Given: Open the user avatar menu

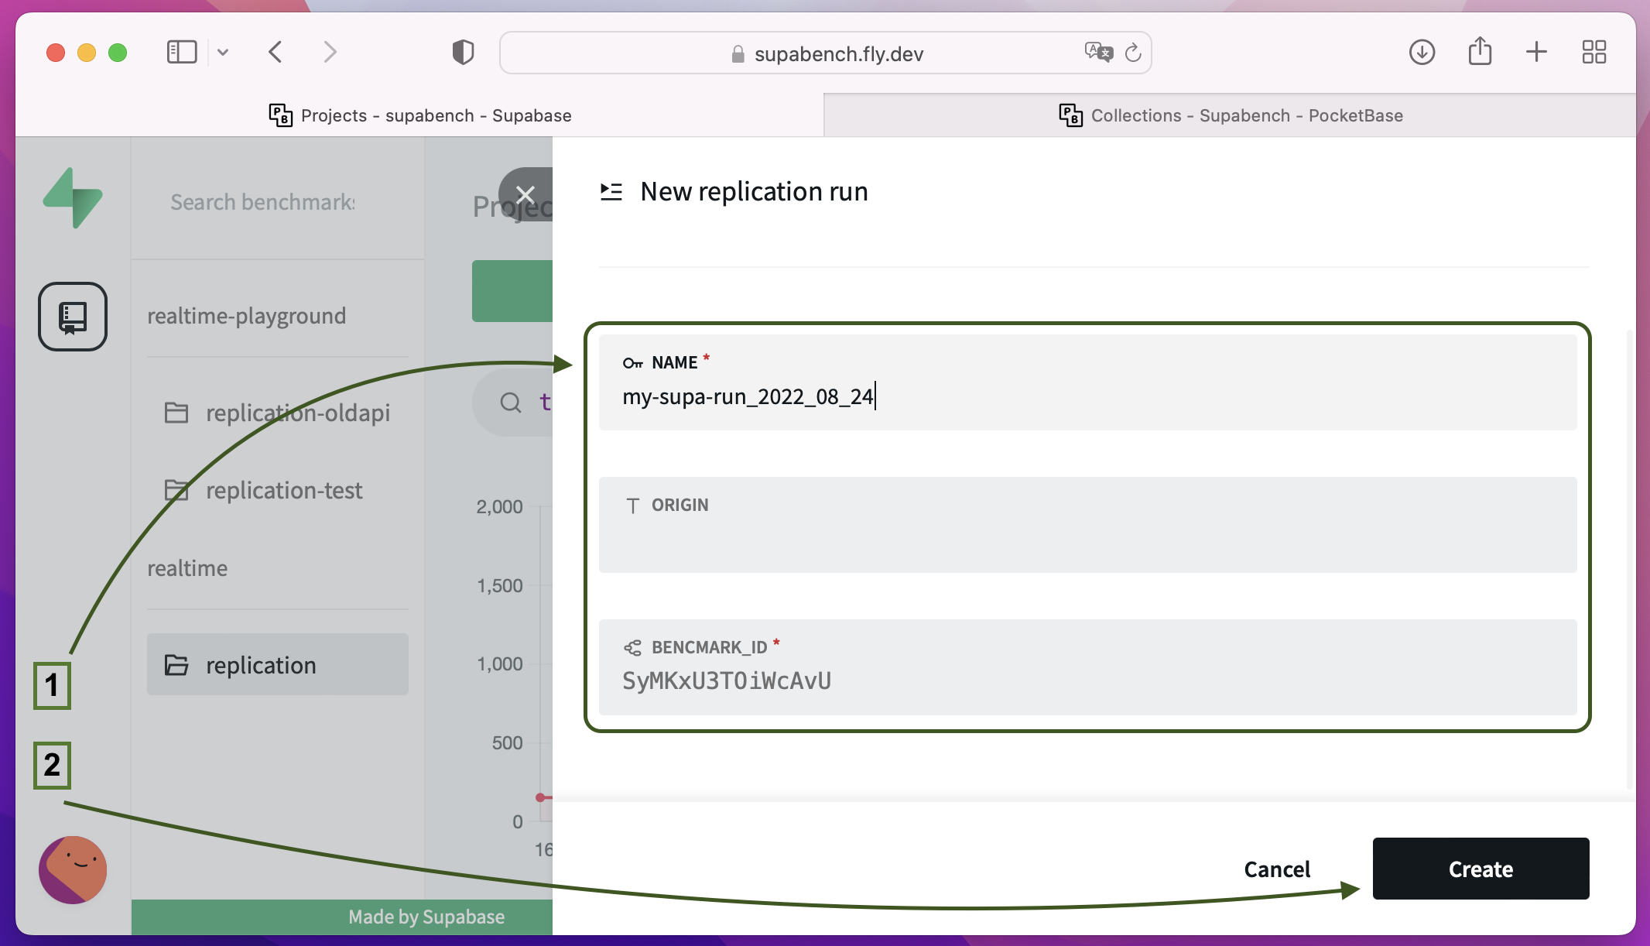Looking at the screenshot, I should [73, 869].
